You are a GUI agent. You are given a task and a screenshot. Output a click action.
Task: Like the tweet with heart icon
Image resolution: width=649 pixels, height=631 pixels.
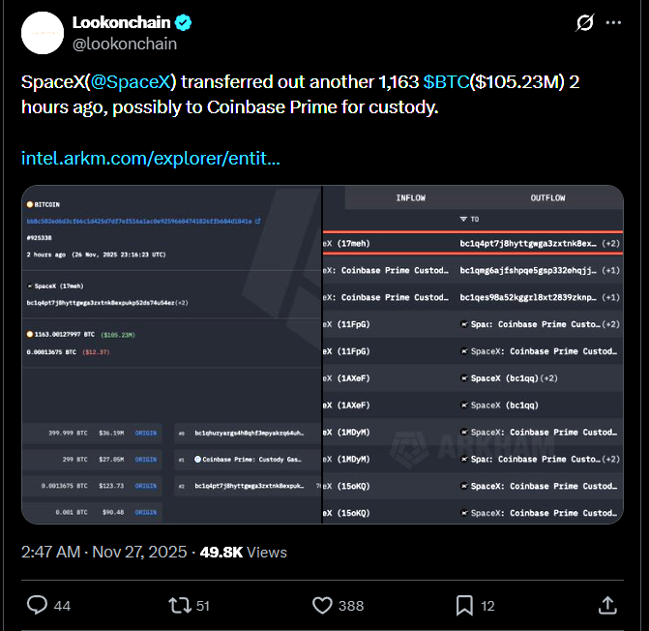tap(323, 605)
